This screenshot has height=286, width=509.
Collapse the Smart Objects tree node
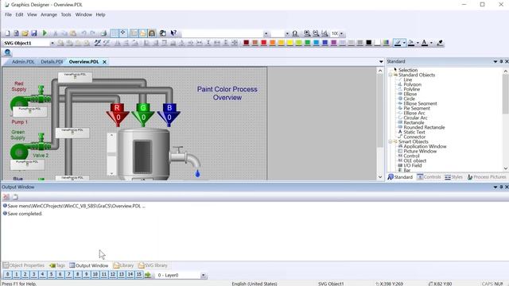(x=390, y=141)
